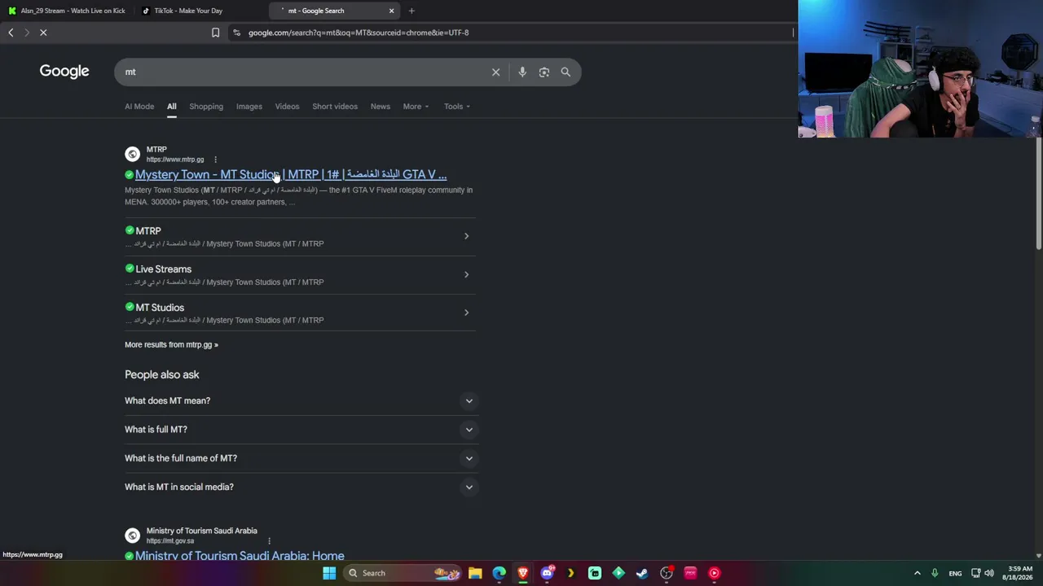Switch to the Alsn_29 Stream Kick tab

67,11
